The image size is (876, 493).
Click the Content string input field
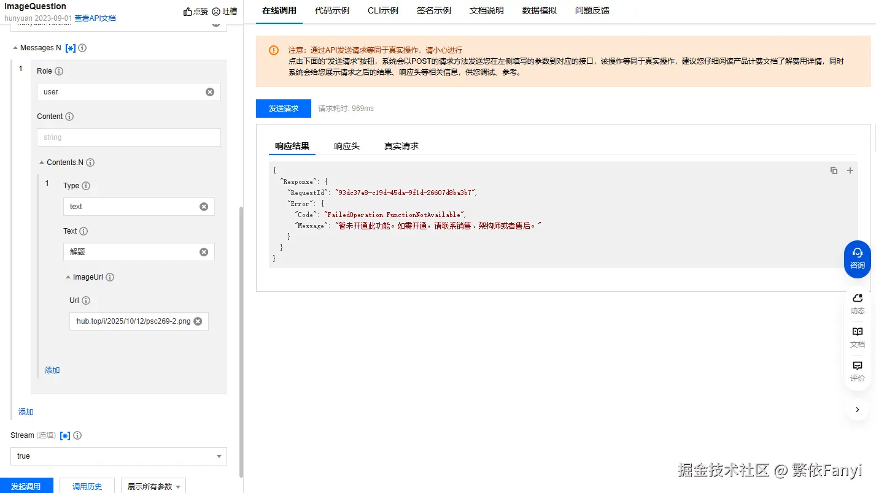pyautogui.click(x=128, y=137)
